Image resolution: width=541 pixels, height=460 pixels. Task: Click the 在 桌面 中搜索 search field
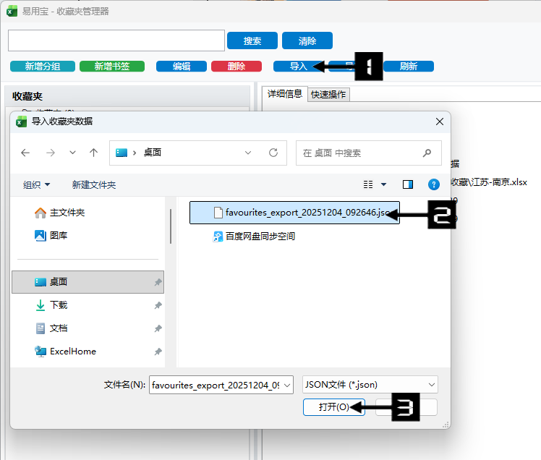point(358,153)
